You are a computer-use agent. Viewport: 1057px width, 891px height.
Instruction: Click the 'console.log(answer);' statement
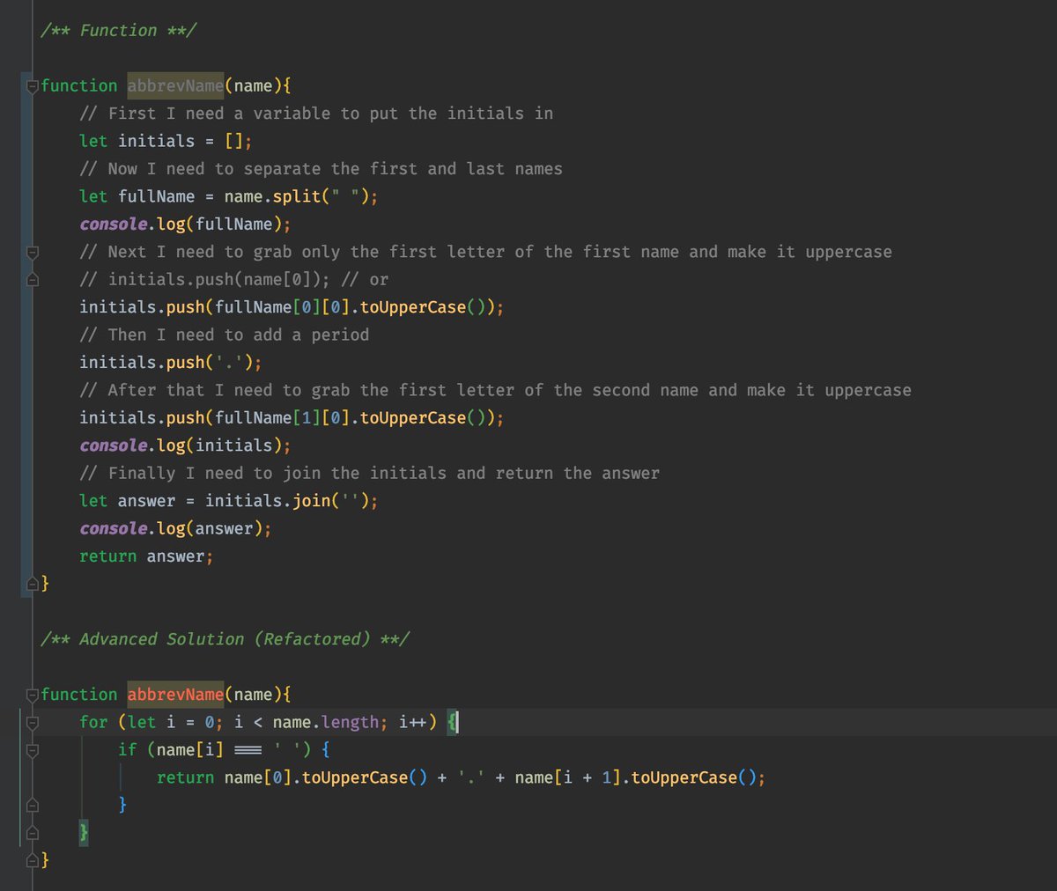[x=175, y=528]
